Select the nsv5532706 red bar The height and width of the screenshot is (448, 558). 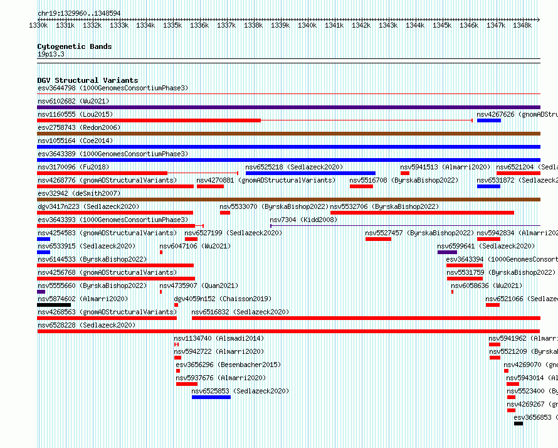[x=423, y=213]
